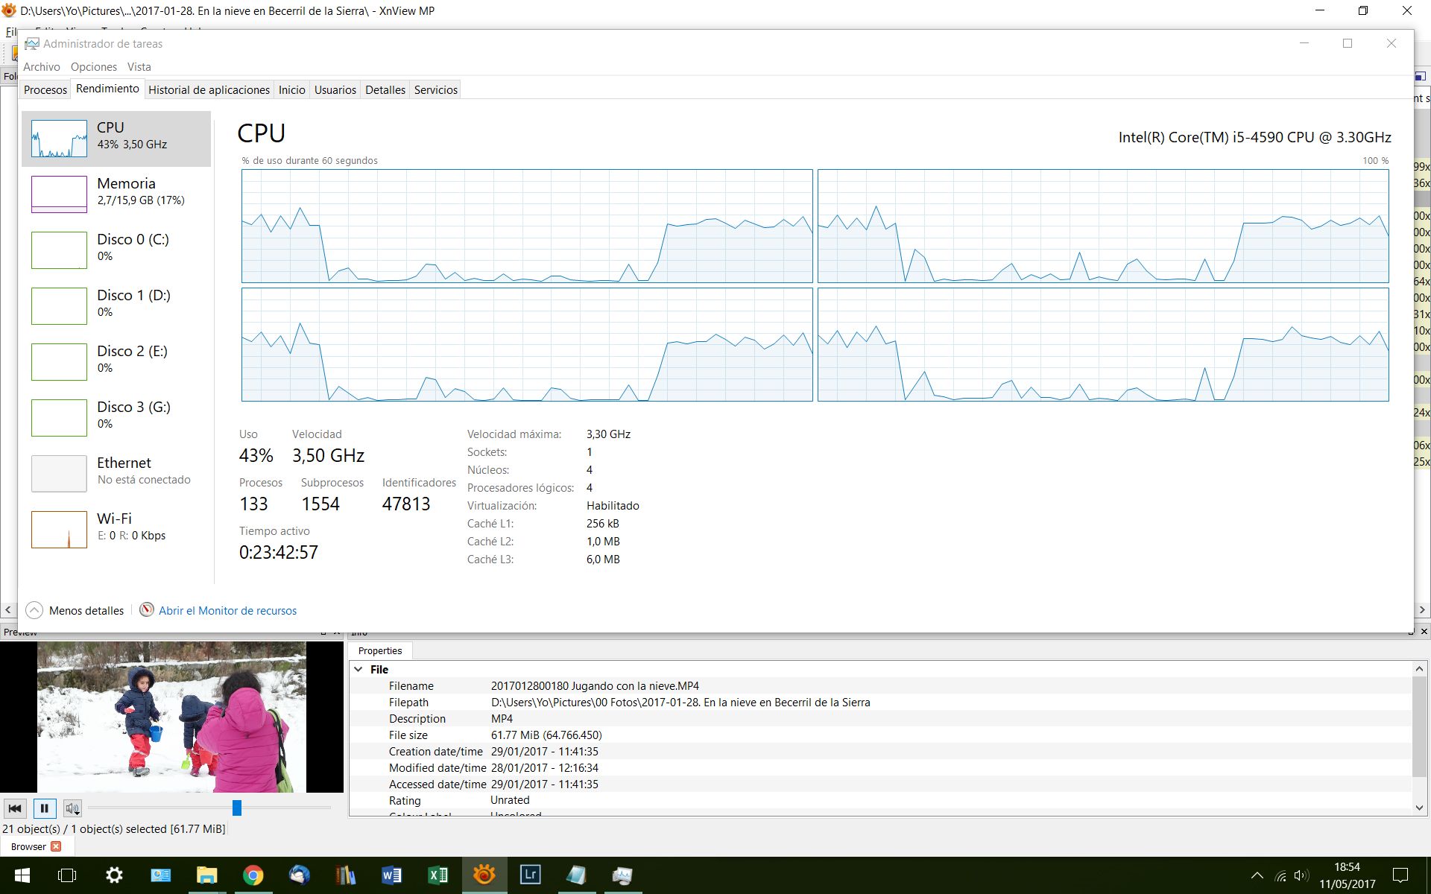Open the Servicios tab
This screenshot has height=894, width=1431.
click(x=435, y=90)
